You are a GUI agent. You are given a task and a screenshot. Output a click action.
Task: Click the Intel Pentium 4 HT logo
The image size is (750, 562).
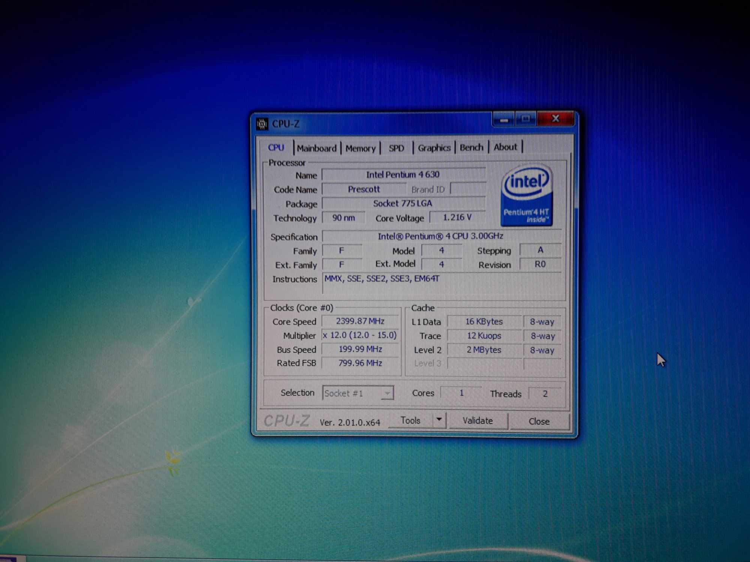(x=526, y=196)
